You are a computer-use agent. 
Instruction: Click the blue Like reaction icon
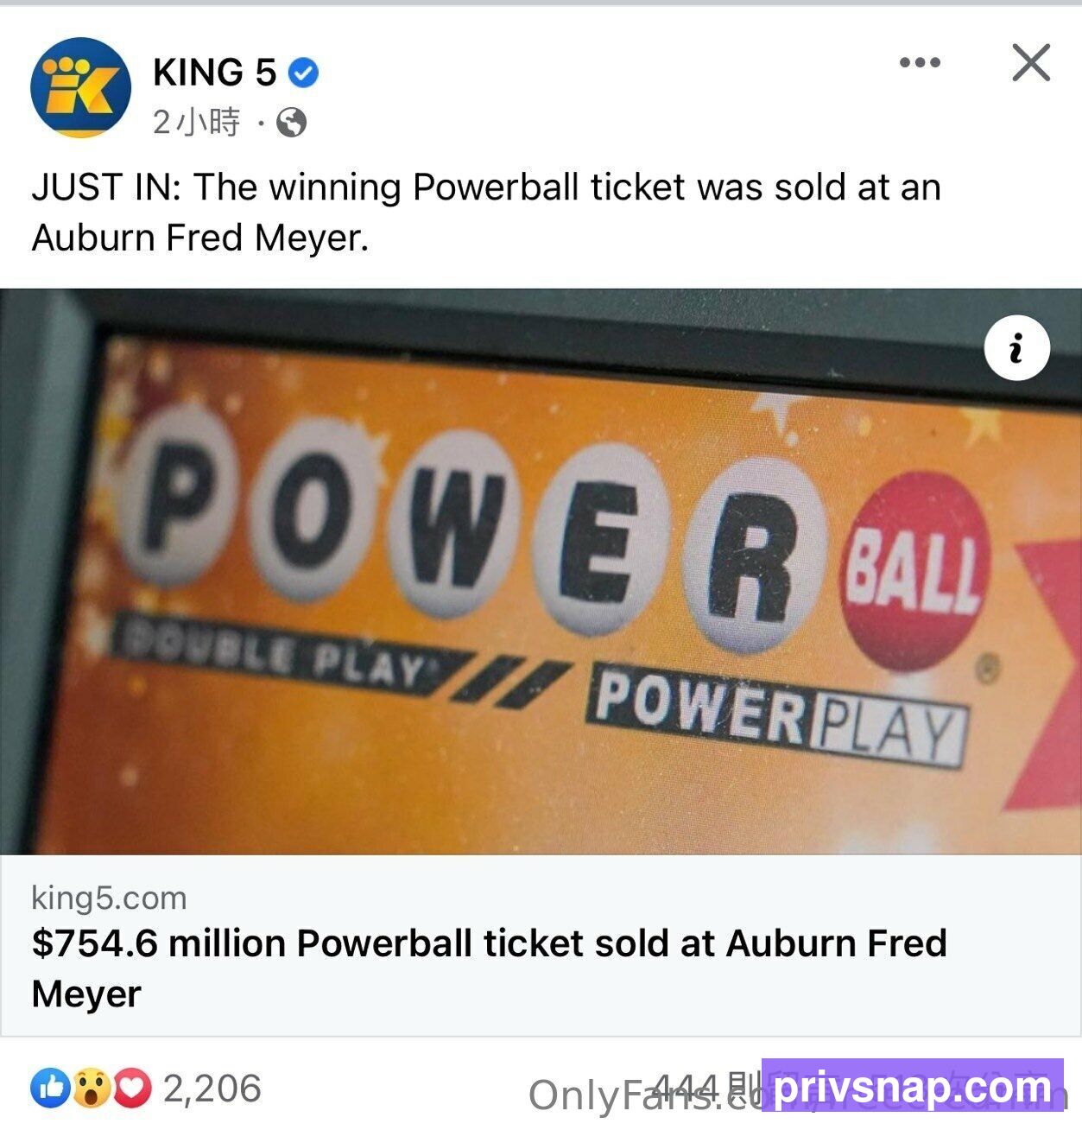50,1088
